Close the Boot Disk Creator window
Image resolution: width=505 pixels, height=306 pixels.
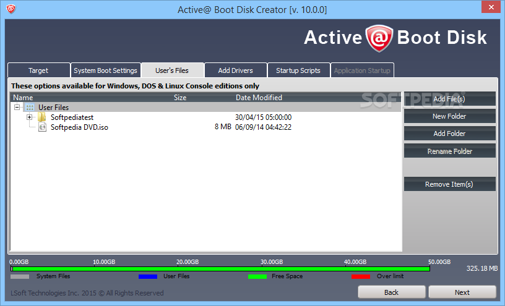tap(491, 7)
